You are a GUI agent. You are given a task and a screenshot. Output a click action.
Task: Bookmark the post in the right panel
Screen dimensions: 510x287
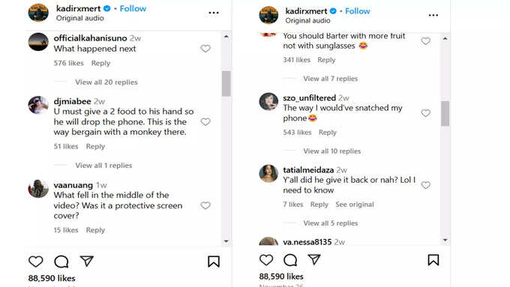433,260
